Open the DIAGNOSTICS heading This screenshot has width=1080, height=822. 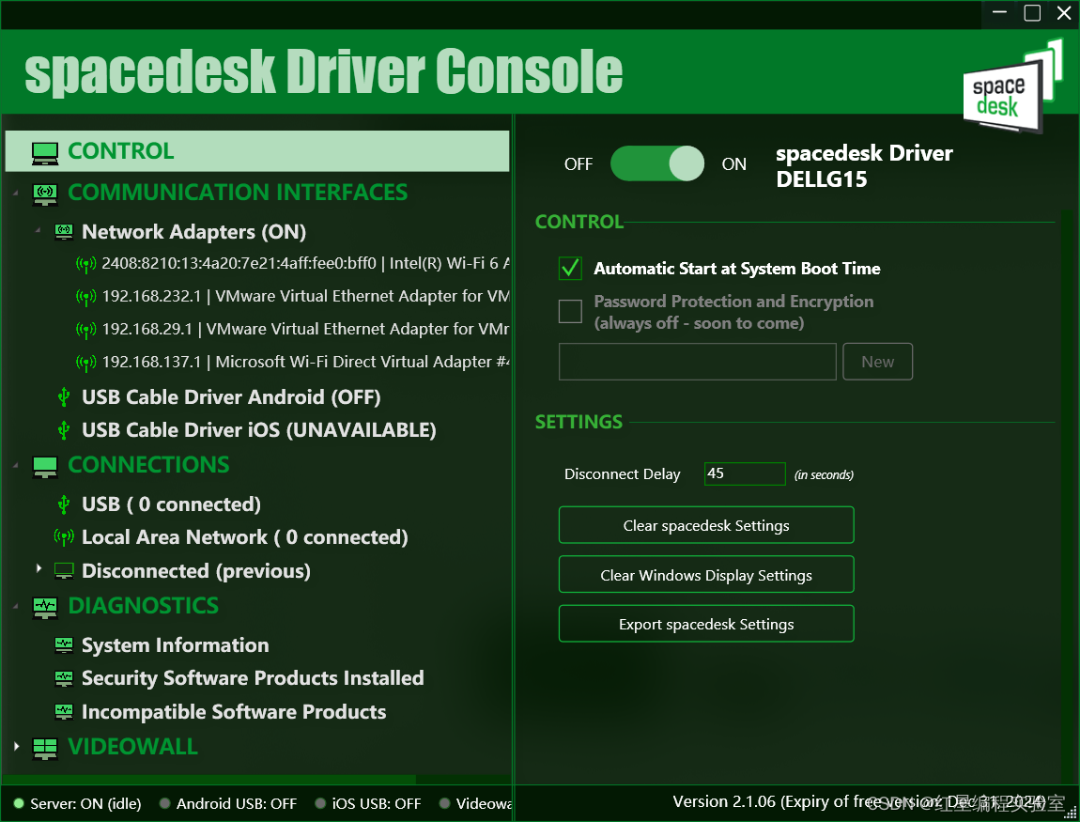click(x=144, y=606)
